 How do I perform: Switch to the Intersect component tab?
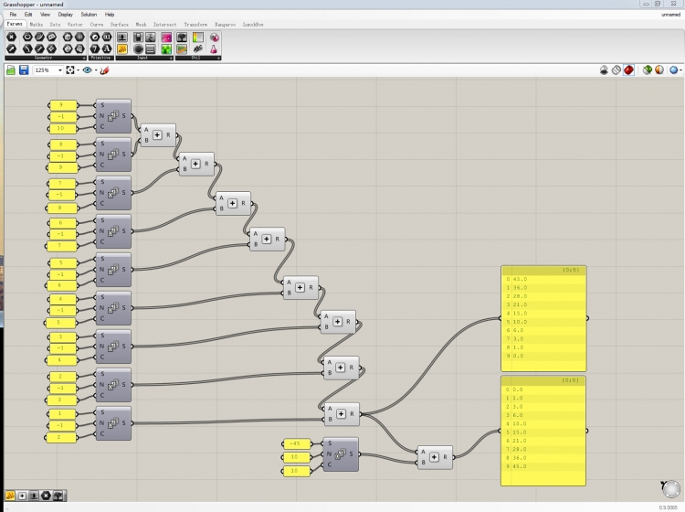[x=164, y=25]
